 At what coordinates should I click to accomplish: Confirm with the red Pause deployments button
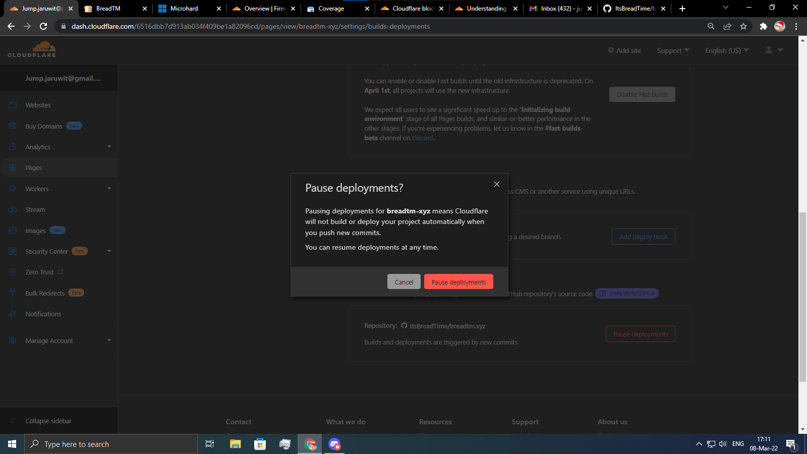pyautogui.click(x=458, y=282)
